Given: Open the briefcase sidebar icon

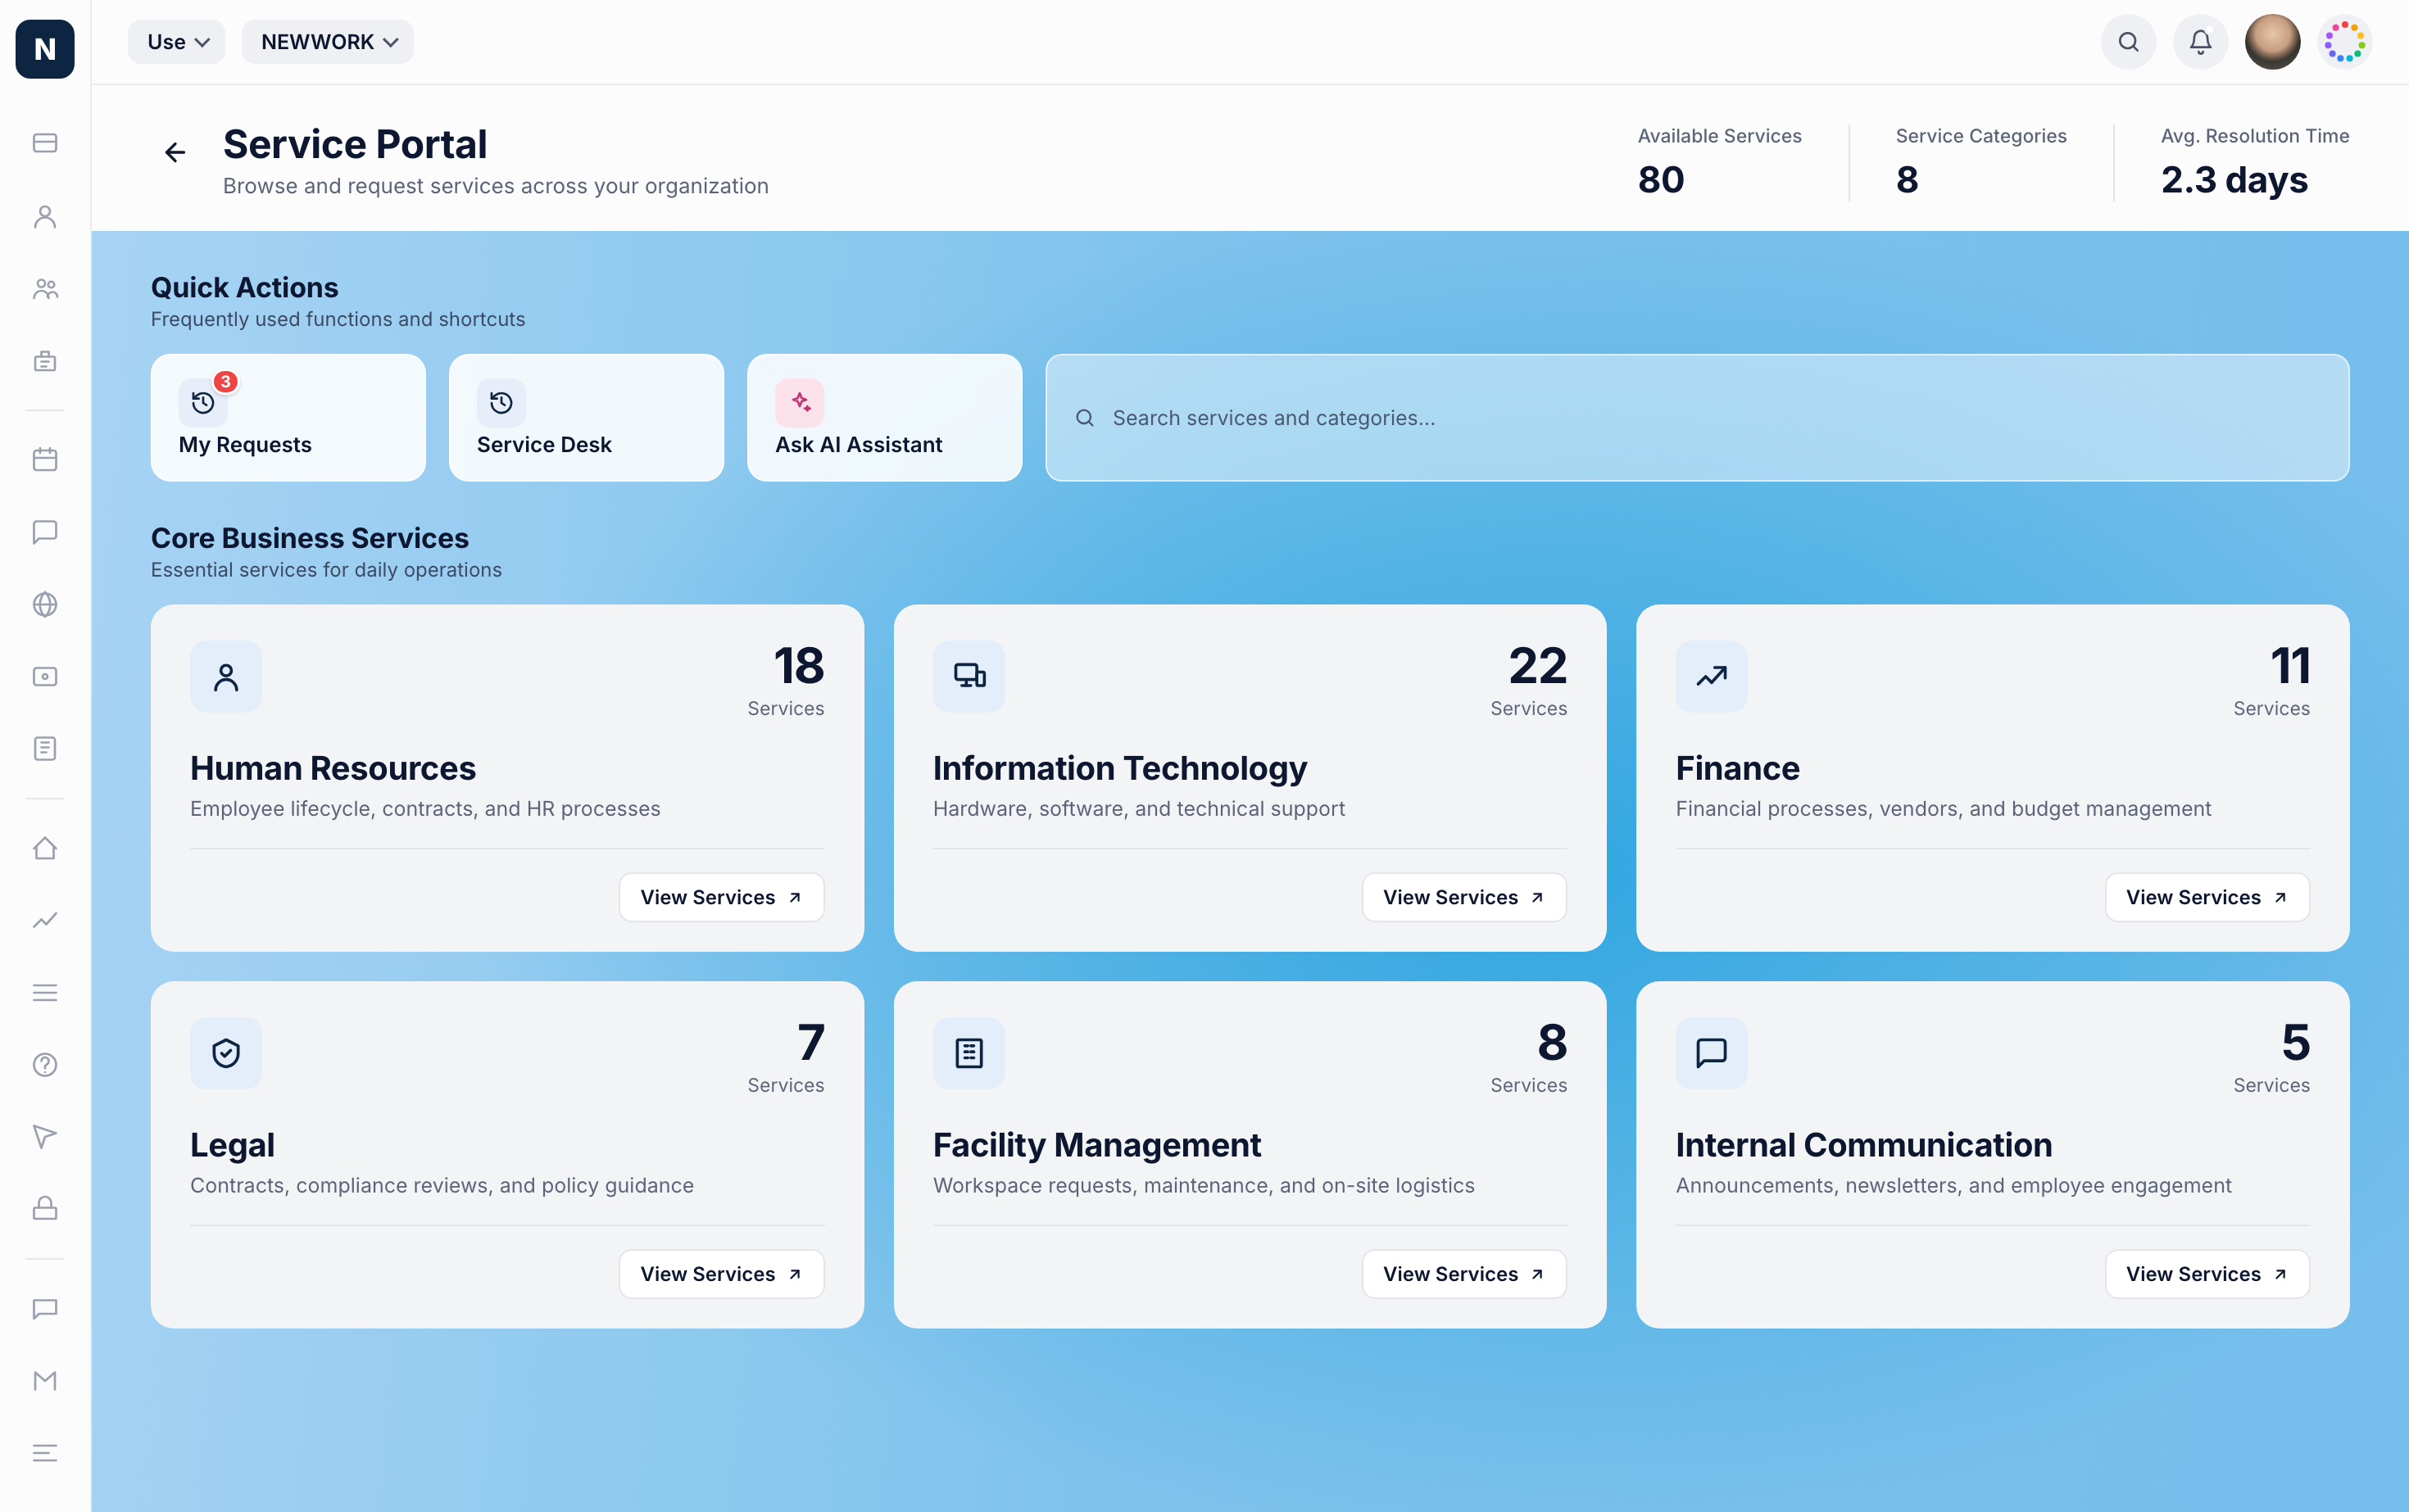Looking at the screenshot, I should [45, 361].
